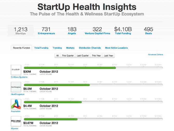This screenshot has height=131, width=174.
Task: Click D-Wave Systems green funding bar
Action: (70, 68)
